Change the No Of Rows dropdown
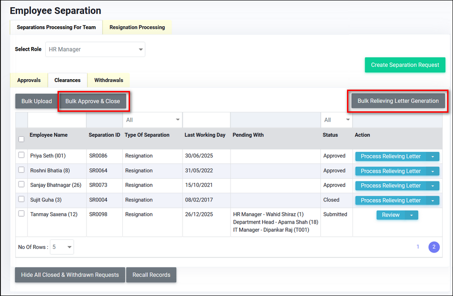 [x=62, y=247]
